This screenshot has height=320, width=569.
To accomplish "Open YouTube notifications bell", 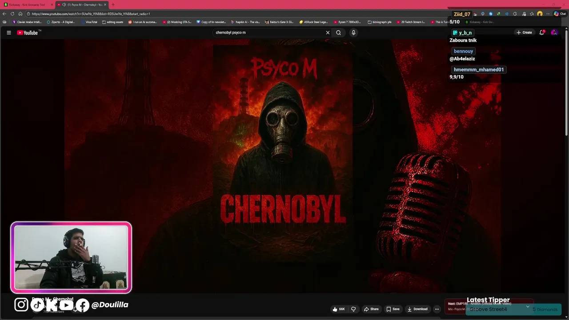I will pos(542,32).
